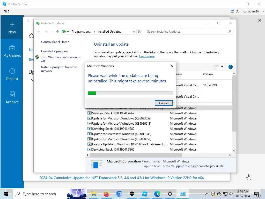Select Update for Microsoft Windows (KB5028951)
Viewport: 265px width, 199px height.
coord(159,139)
